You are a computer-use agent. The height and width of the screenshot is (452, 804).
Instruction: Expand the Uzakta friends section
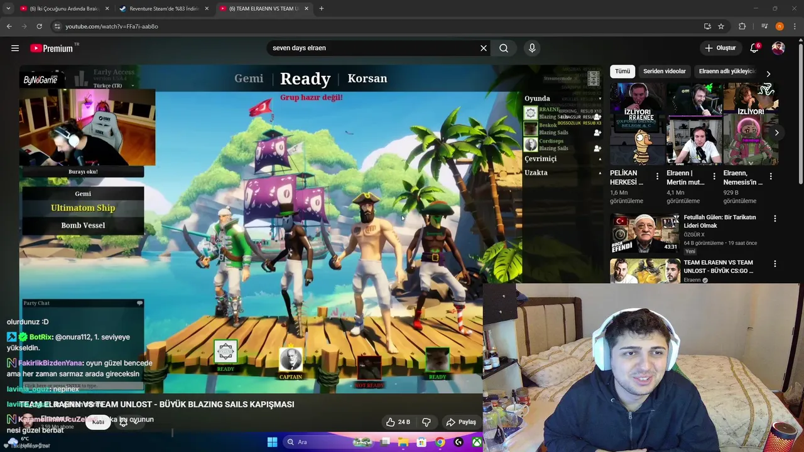pyautogui.click(x=600, y=173)
